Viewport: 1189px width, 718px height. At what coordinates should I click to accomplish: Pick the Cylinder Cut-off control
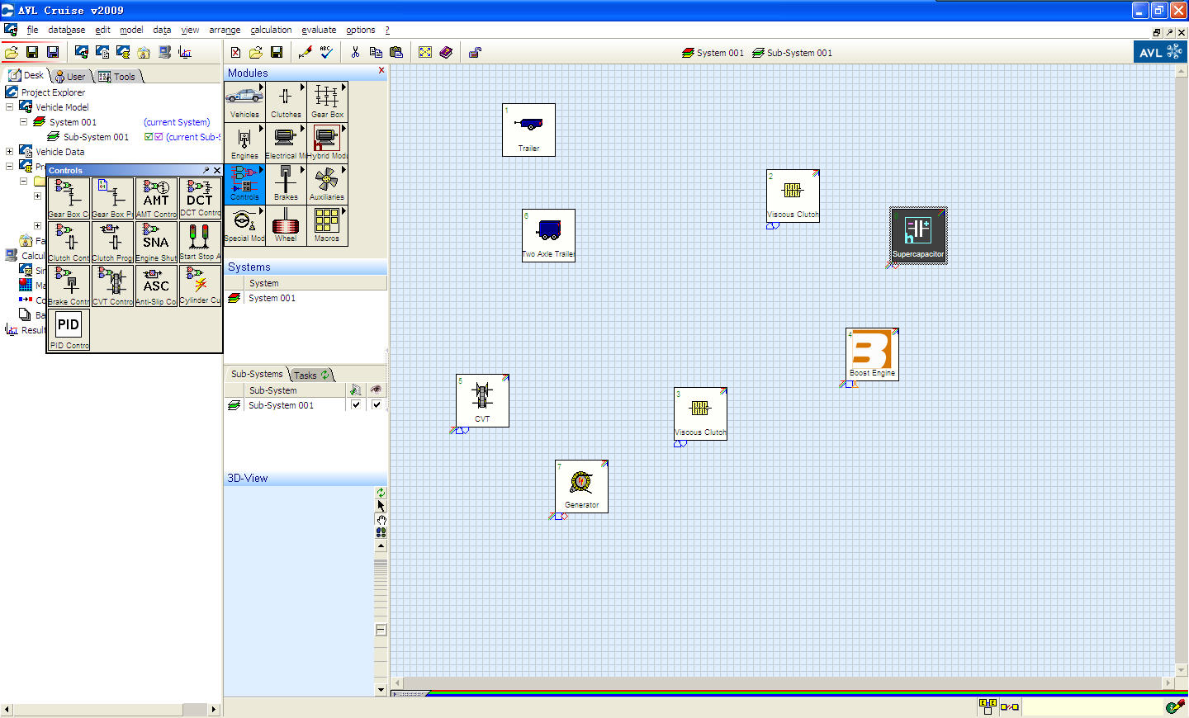click(200, 286)
